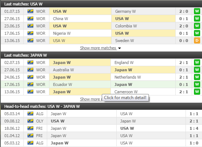Click the W badge for the Cameroon W match
202x147 pixels.
[197, 92]
